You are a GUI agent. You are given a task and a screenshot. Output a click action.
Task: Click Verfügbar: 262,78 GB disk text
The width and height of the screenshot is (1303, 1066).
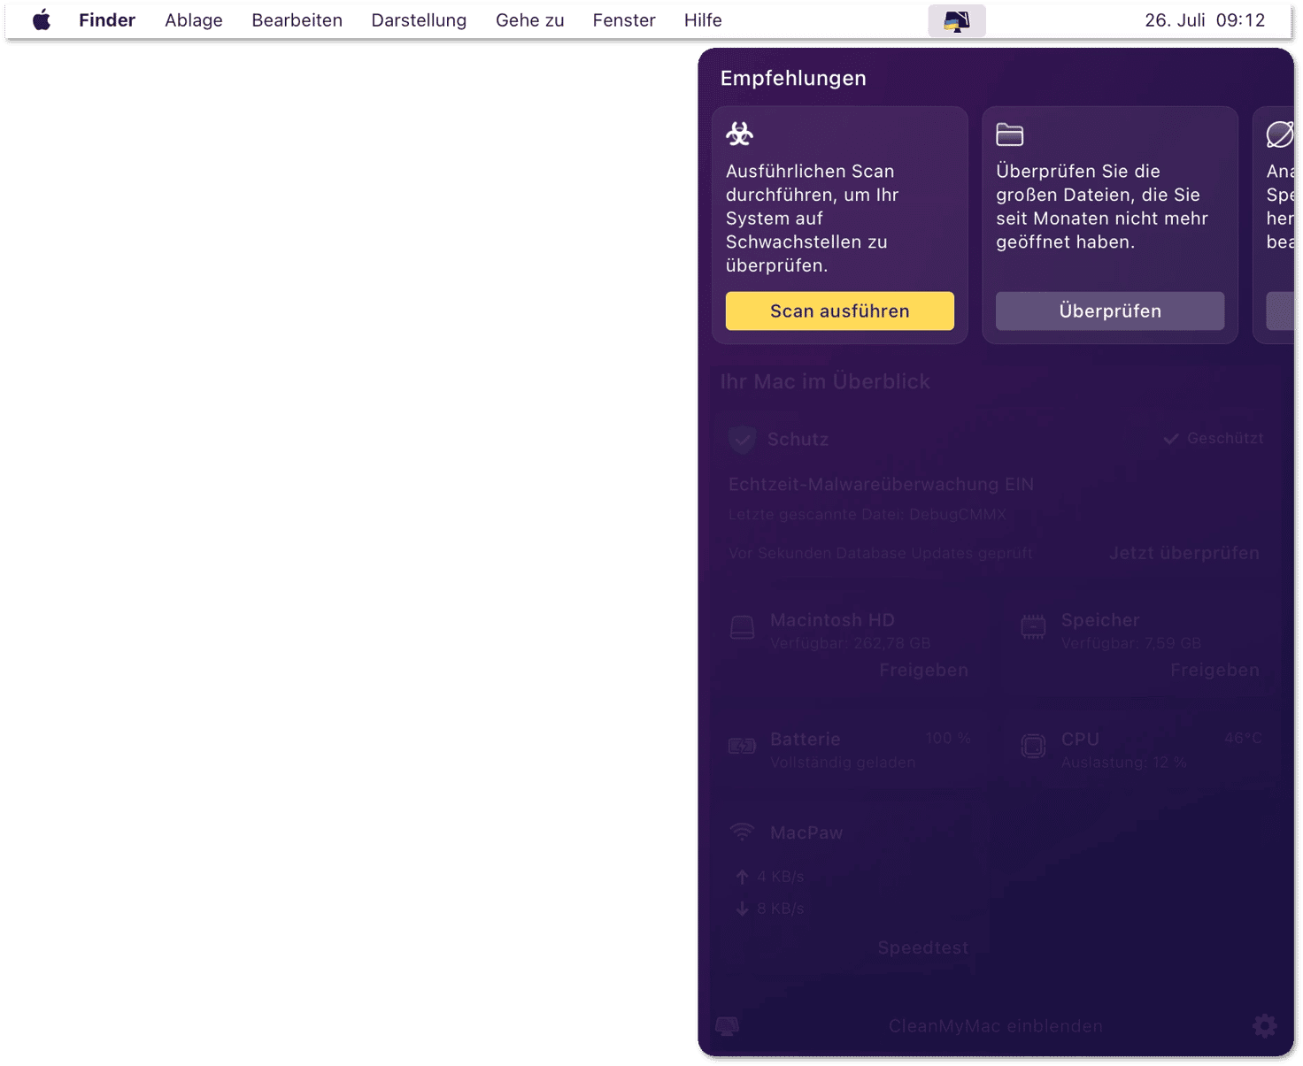tap(851, 643)
